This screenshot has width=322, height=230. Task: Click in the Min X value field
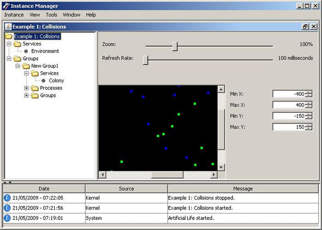tap(289, 94)
